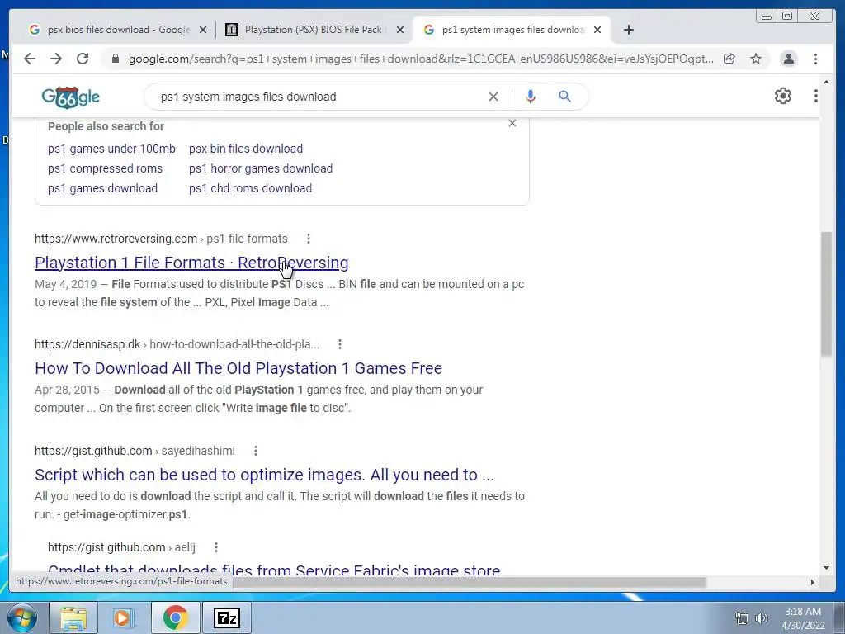Open 'Playstation 1 File Formats · RetroReversing' result
845x634 pixels.
[x=191, y=263]
